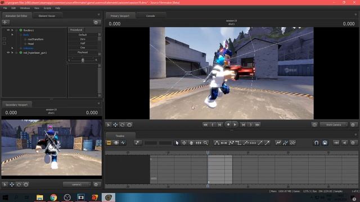Apply stepped tangent to keys
Viewport: 360px width, 202px height.
238,143
